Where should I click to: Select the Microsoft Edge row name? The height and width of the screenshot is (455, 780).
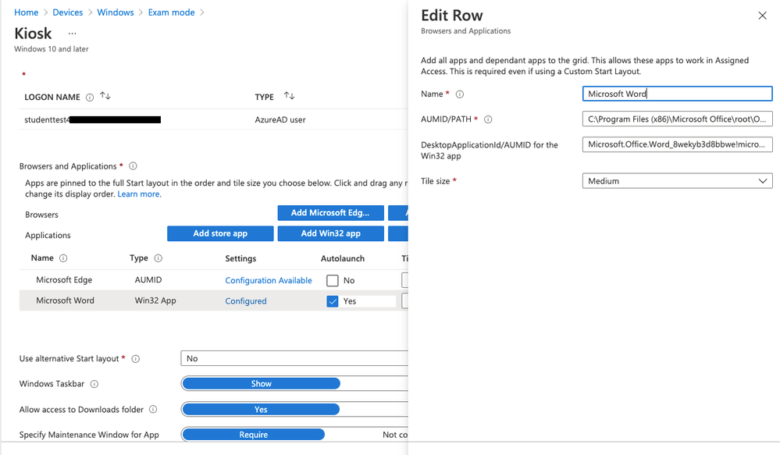[x=64, y=280]
